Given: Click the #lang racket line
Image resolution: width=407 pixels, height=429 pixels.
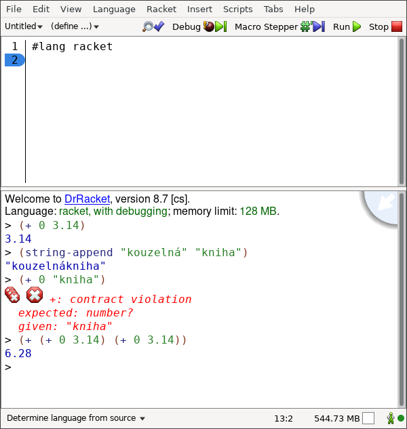Looking at the screenshot, I should point(72,47).
